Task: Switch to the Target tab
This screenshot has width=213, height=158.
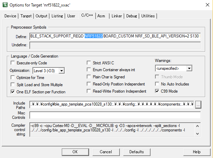Action: pyautogui.click(x=26, y=16)
